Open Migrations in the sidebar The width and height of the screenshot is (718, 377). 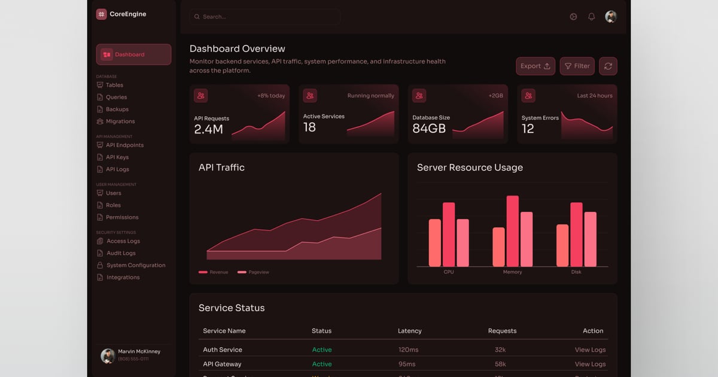(120, 121)
